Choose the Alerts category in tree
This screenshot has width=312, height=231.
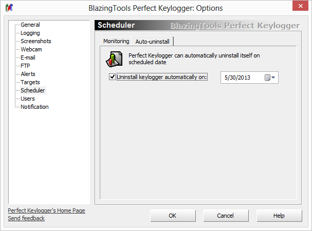28,74
